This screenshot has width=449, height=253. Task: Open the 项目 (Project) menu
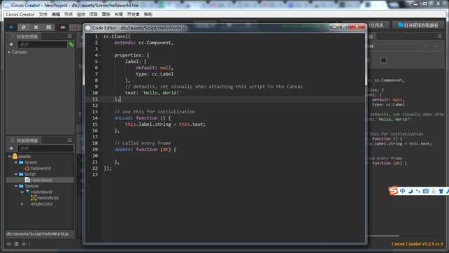tap(93, 14)
